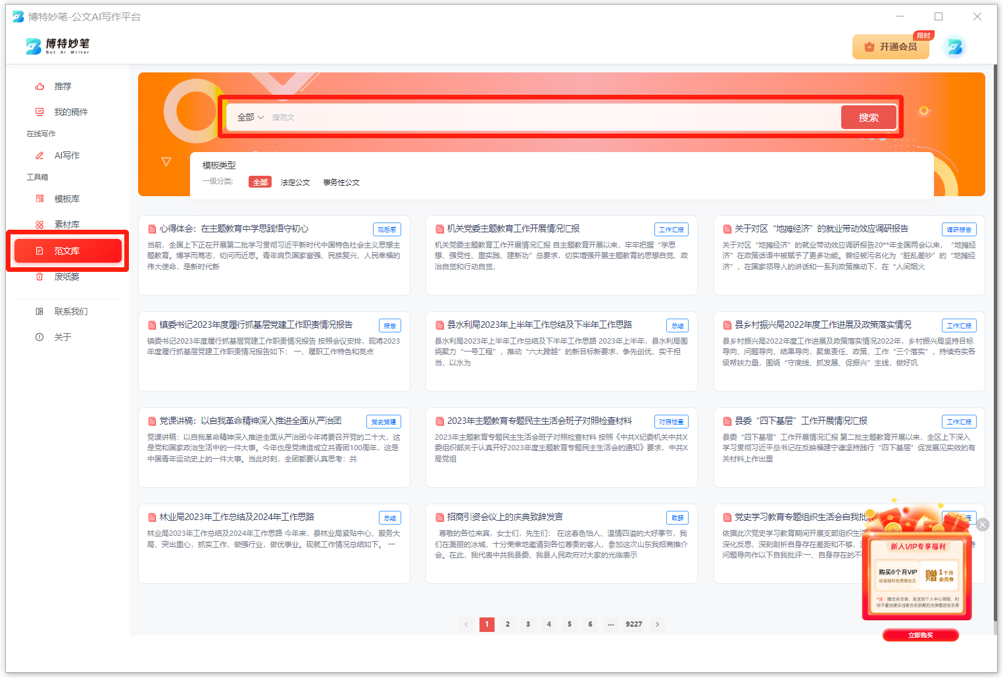This screenshot has width=1003, height=678.
Task: Click the red 搜索 button
Action: pos(869,117)
